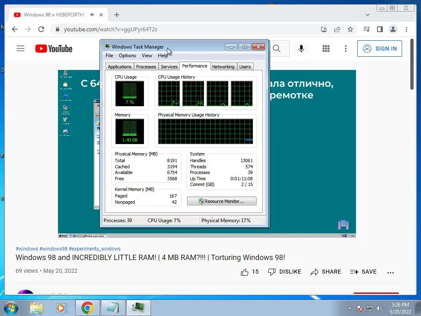Image resolution: width=421 pixels, height=316 pixels.
Task: Open the Chrome three-dot menu
Action: 406,29
